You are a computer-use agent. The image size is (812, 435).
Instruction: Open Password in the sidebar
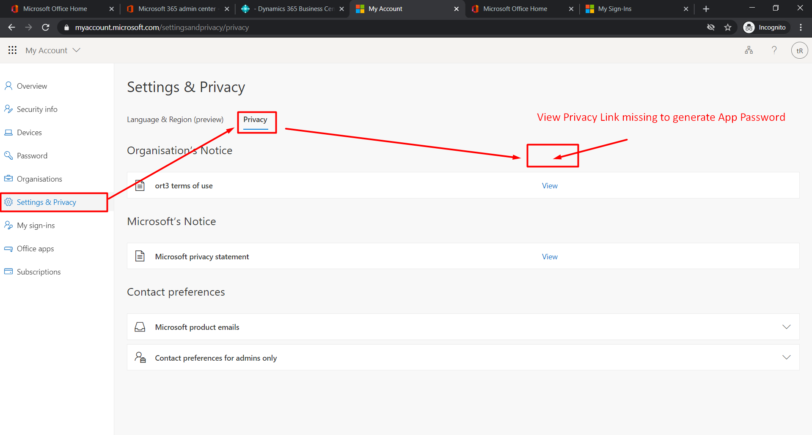pos(32,155)
